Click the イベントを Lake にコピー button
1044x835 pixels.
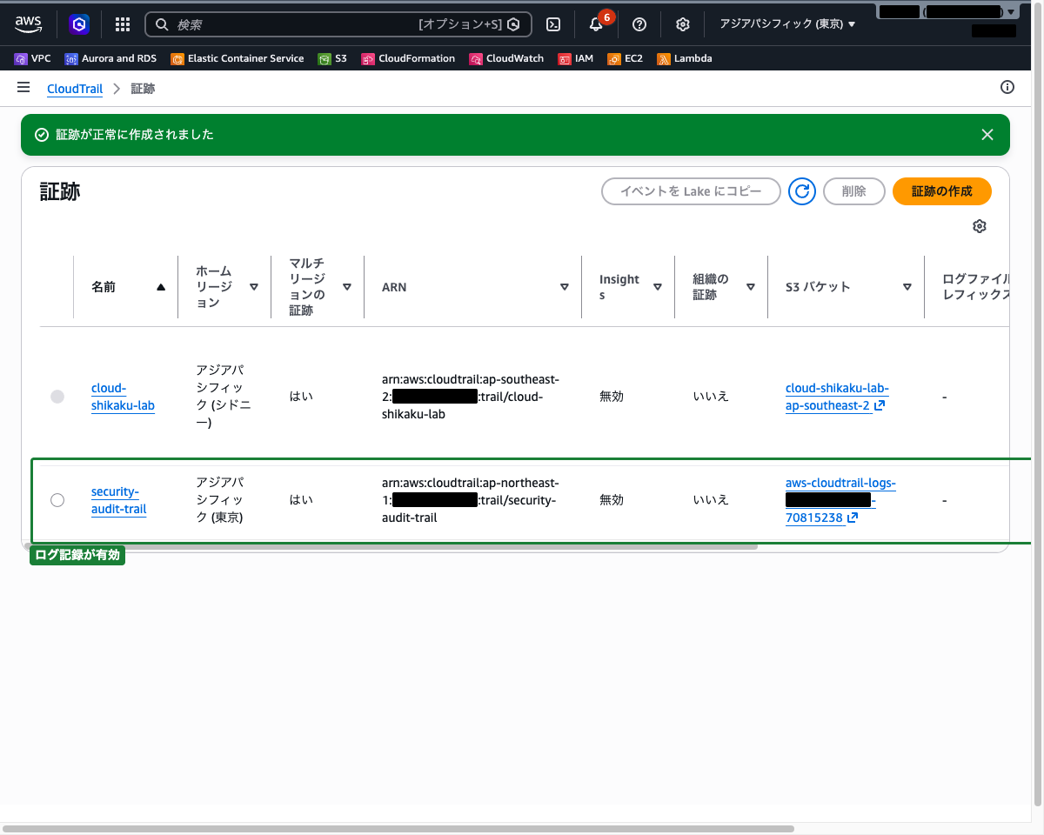(x=691, y=191)
